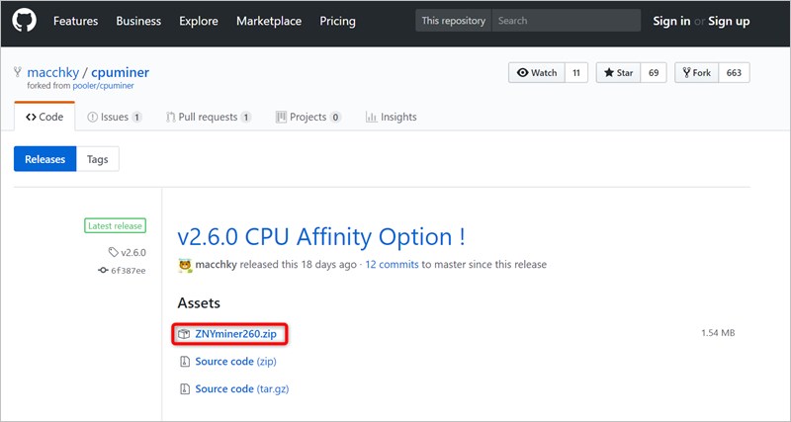Open the pooler/cpuminer parent repository link

pos(104,86)
